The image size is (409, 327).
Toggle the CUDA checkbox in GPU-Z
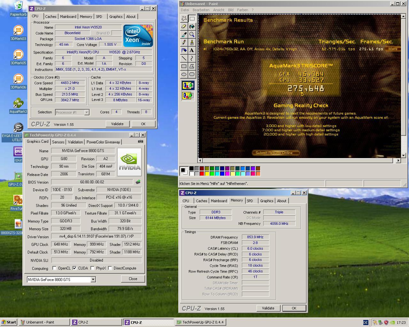pyautogui.click(x=74, y=268)
